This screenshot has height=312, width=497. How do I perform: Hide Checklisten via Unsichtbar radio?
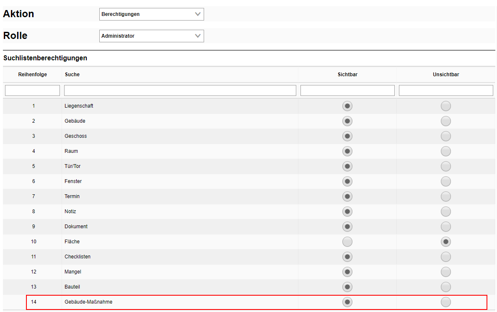446,257
